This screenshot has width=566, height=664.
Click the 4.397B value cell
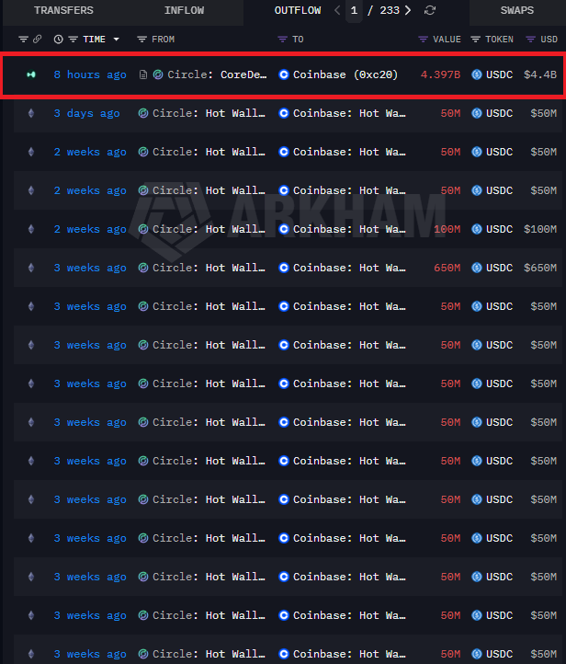pos(440,74)
